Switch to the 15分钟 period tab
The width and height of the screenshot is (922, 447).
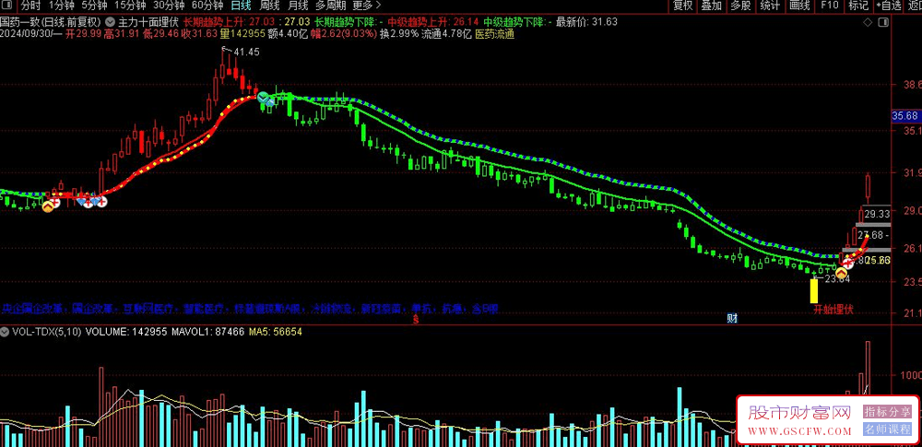pos(130,6)
